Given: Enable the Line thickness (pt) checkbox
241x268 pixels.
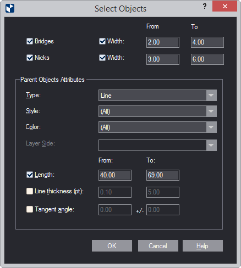Looking at the screenshot, I should [30, 191].
